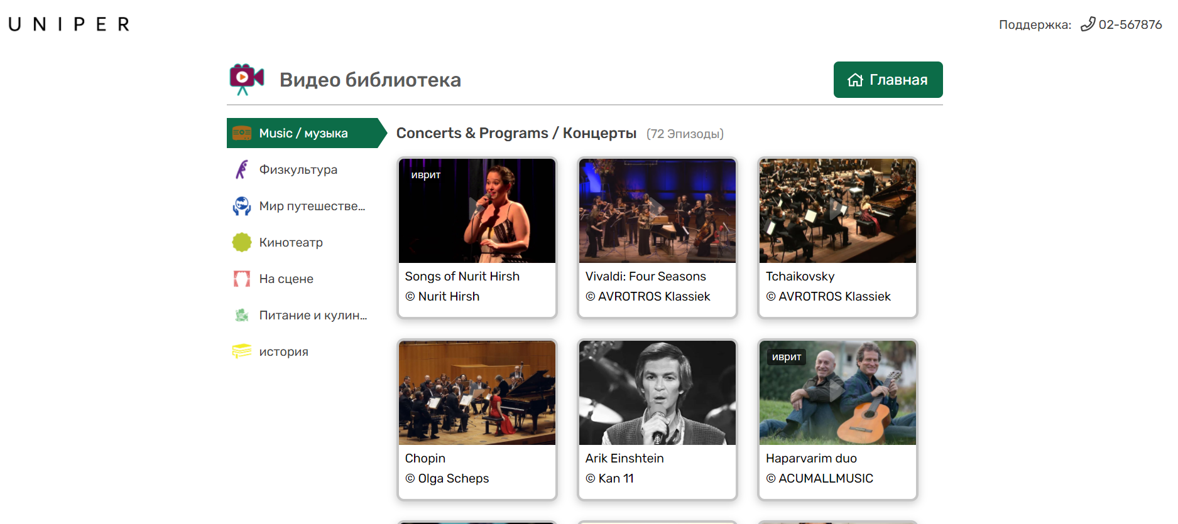Open the UNIPER logo link
The height and width of the screenshot is (524, 1178).
(69, 24)
